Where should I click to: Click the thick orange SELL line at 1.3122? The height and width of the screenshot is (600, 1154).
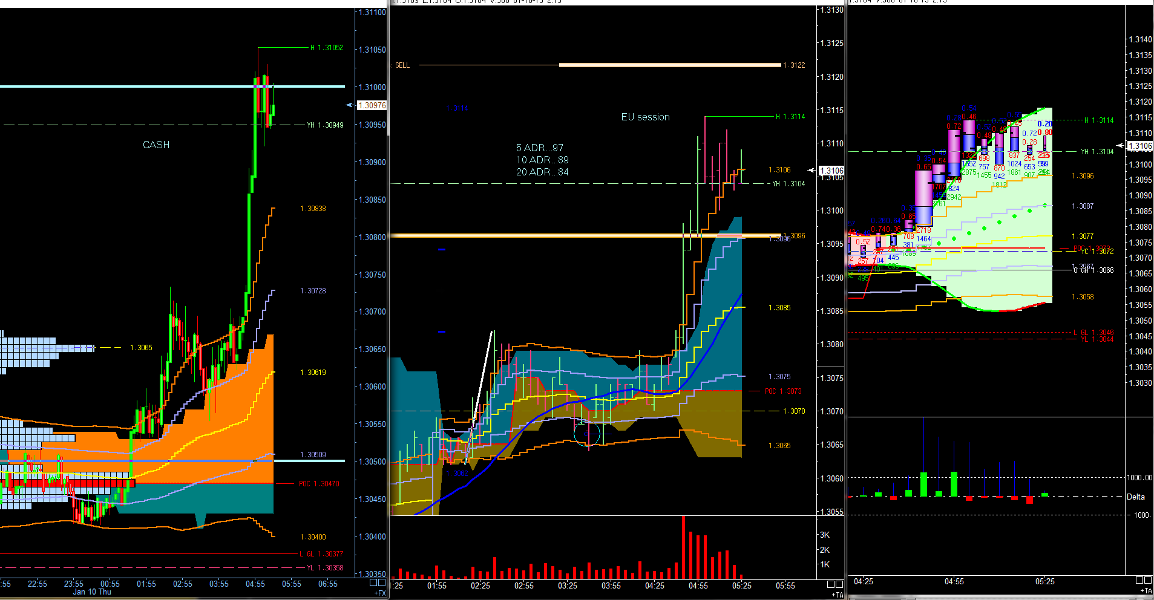coord(670,65)
